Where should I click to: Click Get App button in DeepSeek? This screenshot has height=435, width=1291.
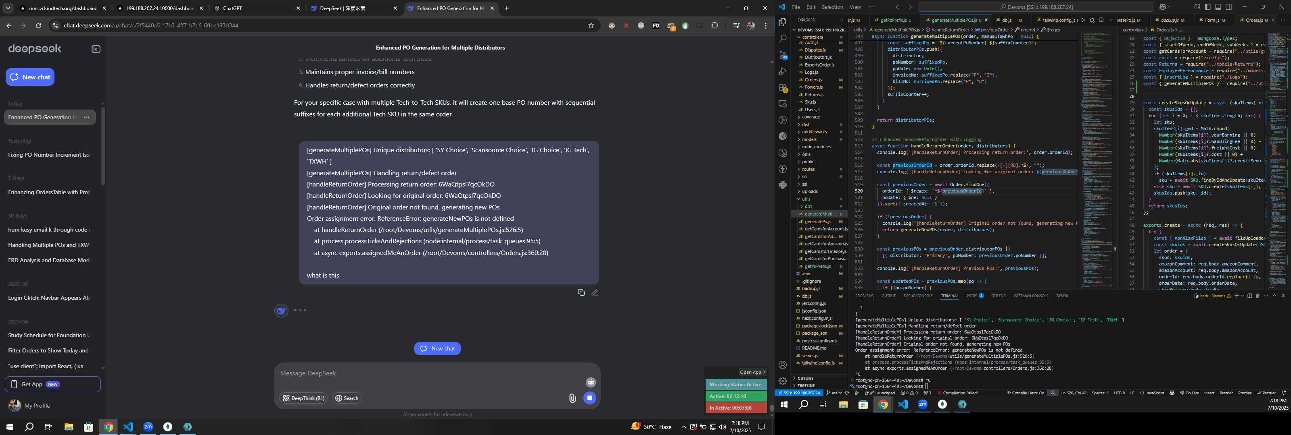point(52,384)
